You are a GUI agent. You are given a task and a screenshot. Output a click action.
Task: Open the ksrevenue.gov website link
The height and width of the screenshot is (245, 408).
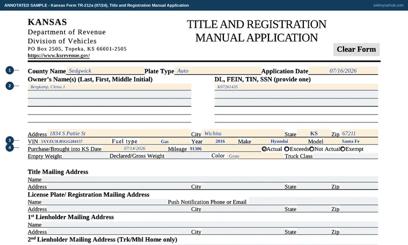pyautogui.click(x=59, y=55)
